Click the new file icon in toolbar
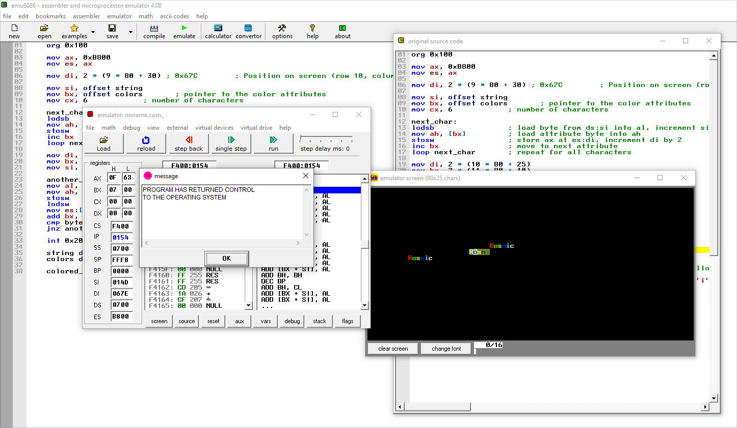The width and height of the screenshot is (737, 428). 14,31
